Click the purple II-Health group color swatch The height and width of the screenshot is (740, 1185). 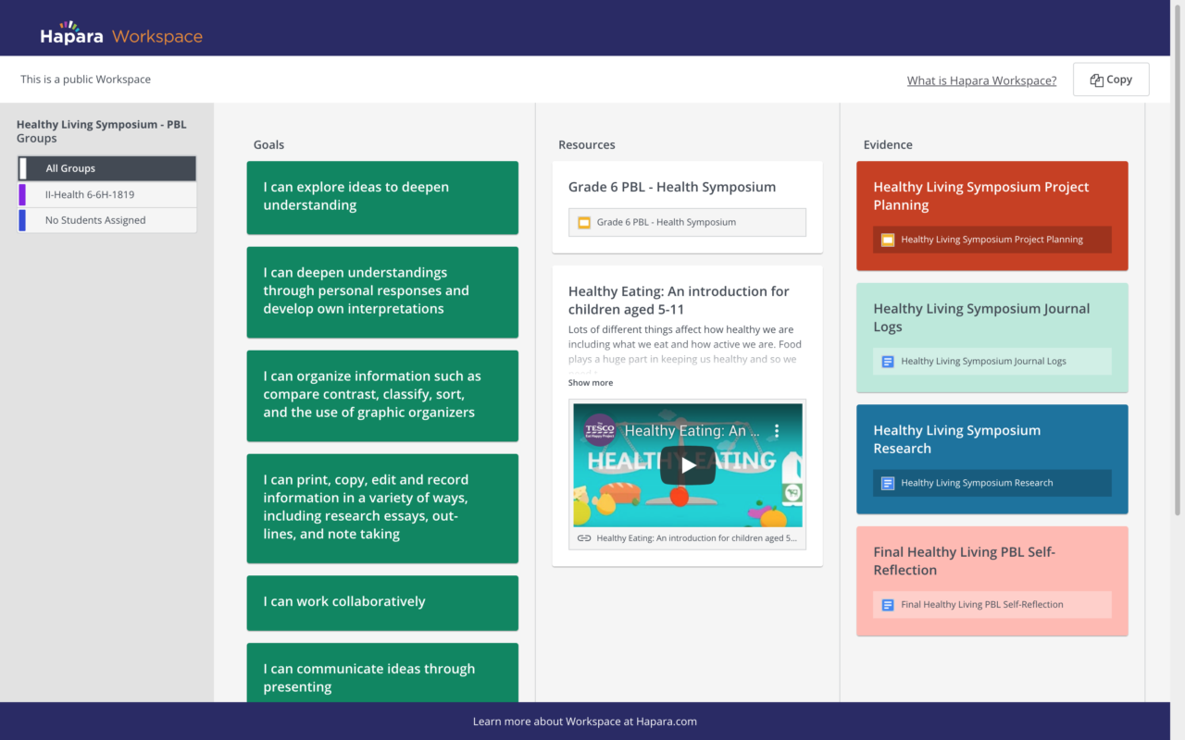(x=22, y=194)
